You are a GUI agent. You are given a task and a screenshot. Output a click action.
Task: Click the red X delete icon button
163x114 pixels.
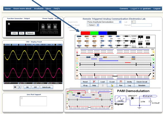94,82
